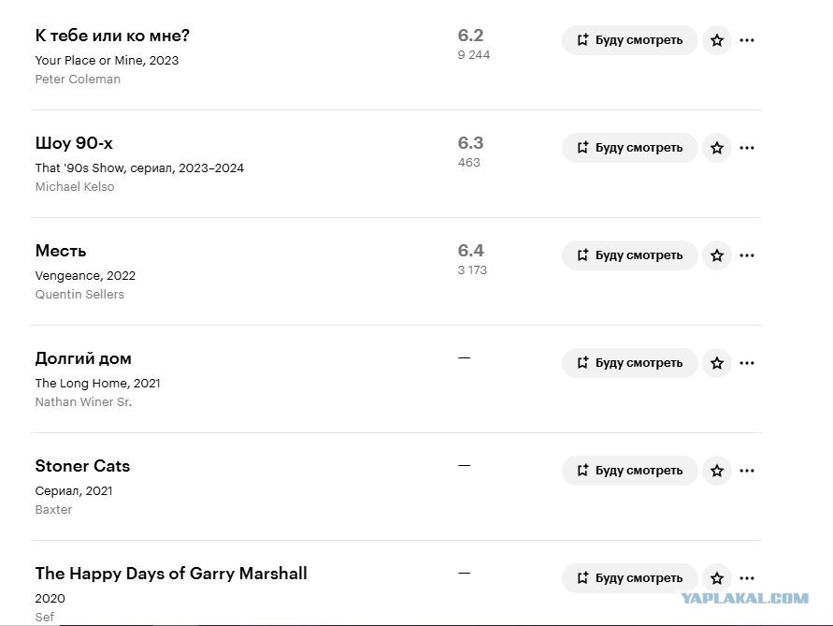833x626 pixels.
Task: Toggle Буду смотреть for 'Месть'
Action: tap(629, 255)
